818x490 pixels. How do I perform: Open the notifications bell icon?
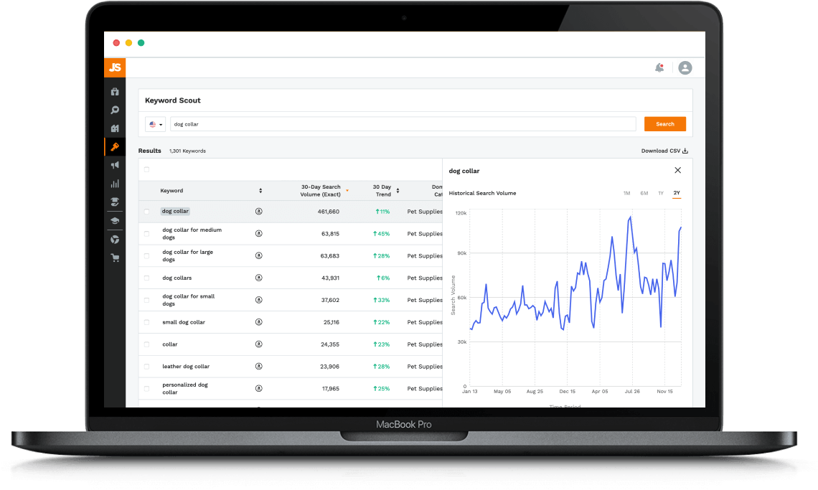pos(659,68)
